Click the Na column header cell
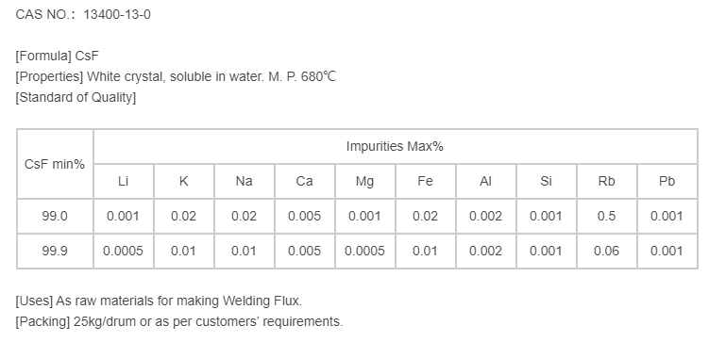709x342 pixels. pos(245,182)
